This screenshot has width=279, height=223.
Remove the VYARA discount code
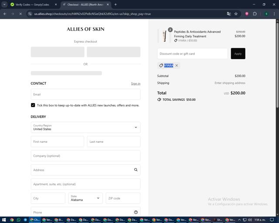pyautogui.click(x=177, y=65)
